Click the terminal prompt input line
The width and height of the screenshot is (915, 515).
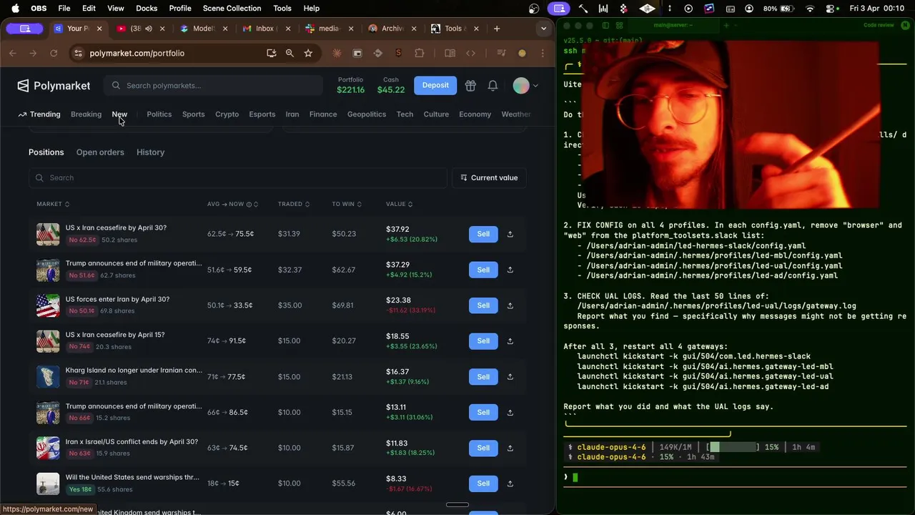coord(735,477)
